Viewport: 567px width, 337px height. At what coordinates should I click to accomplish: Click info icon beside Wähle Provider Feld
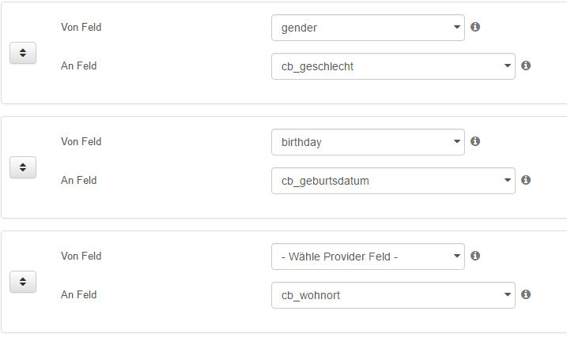475,256
